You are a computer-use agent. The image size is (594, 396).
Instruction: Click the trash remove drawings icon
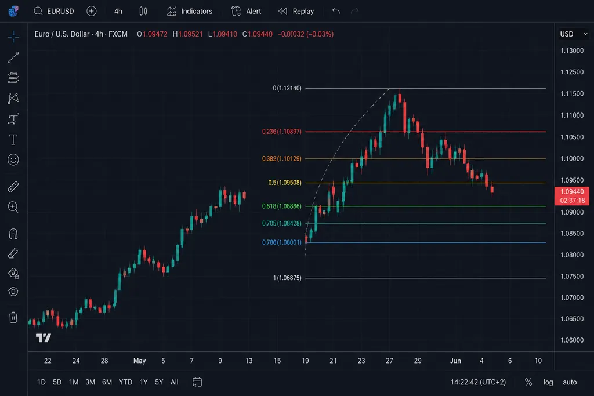click(x=13, y=317)
